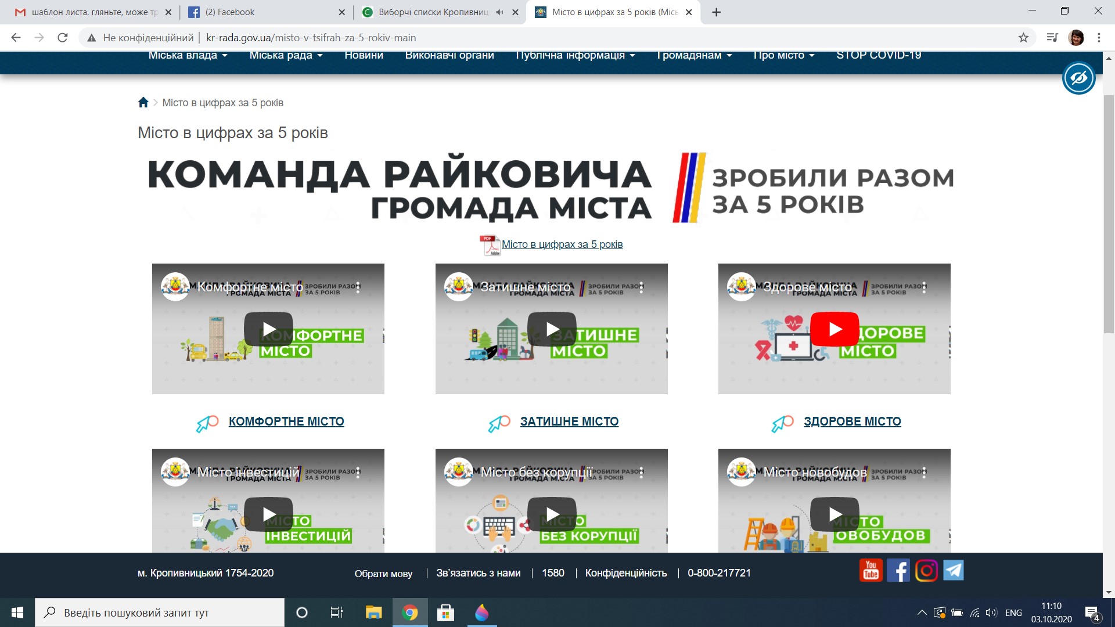Open Місто в цифрах за 5 років PDF link
The width and height of the screenshot is (1115, 627).
pyautogui.click(x=562, y=244)
